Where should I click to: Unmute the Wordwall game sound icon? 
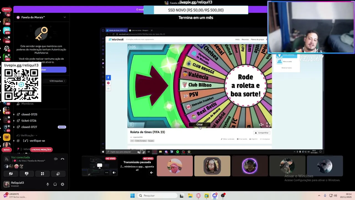(x=261, y=125)
